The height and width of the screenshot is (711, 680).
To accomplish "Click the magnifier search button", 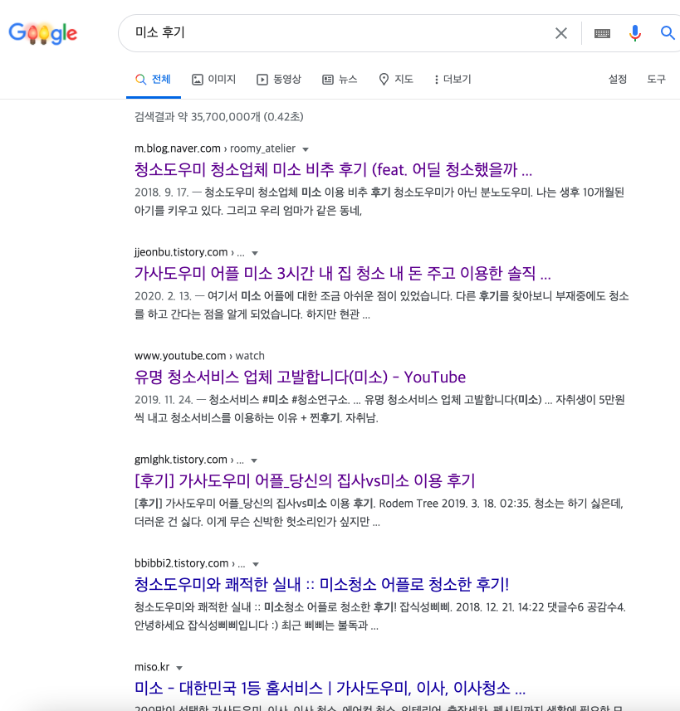I will pos(668,32).
